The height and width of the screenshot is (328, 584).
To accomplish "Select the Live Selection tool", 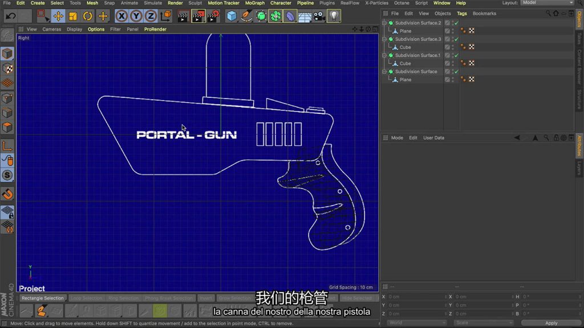I will (x=42, y=16).
